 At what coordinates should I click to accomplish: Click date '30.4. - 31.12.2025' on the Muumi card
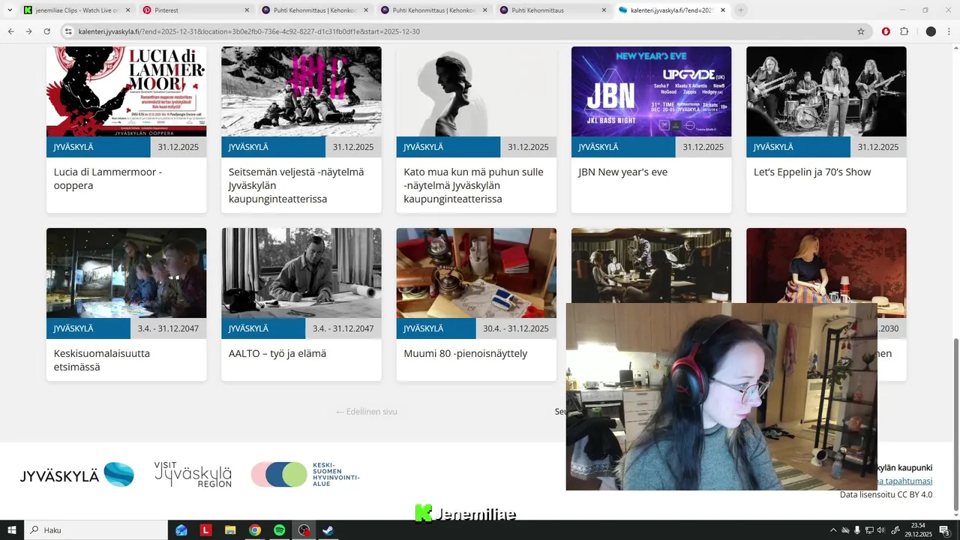[x=516, y=328]
